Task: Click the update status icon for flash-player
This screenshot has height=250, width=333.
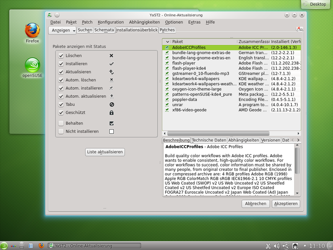Action: [167, 63]
